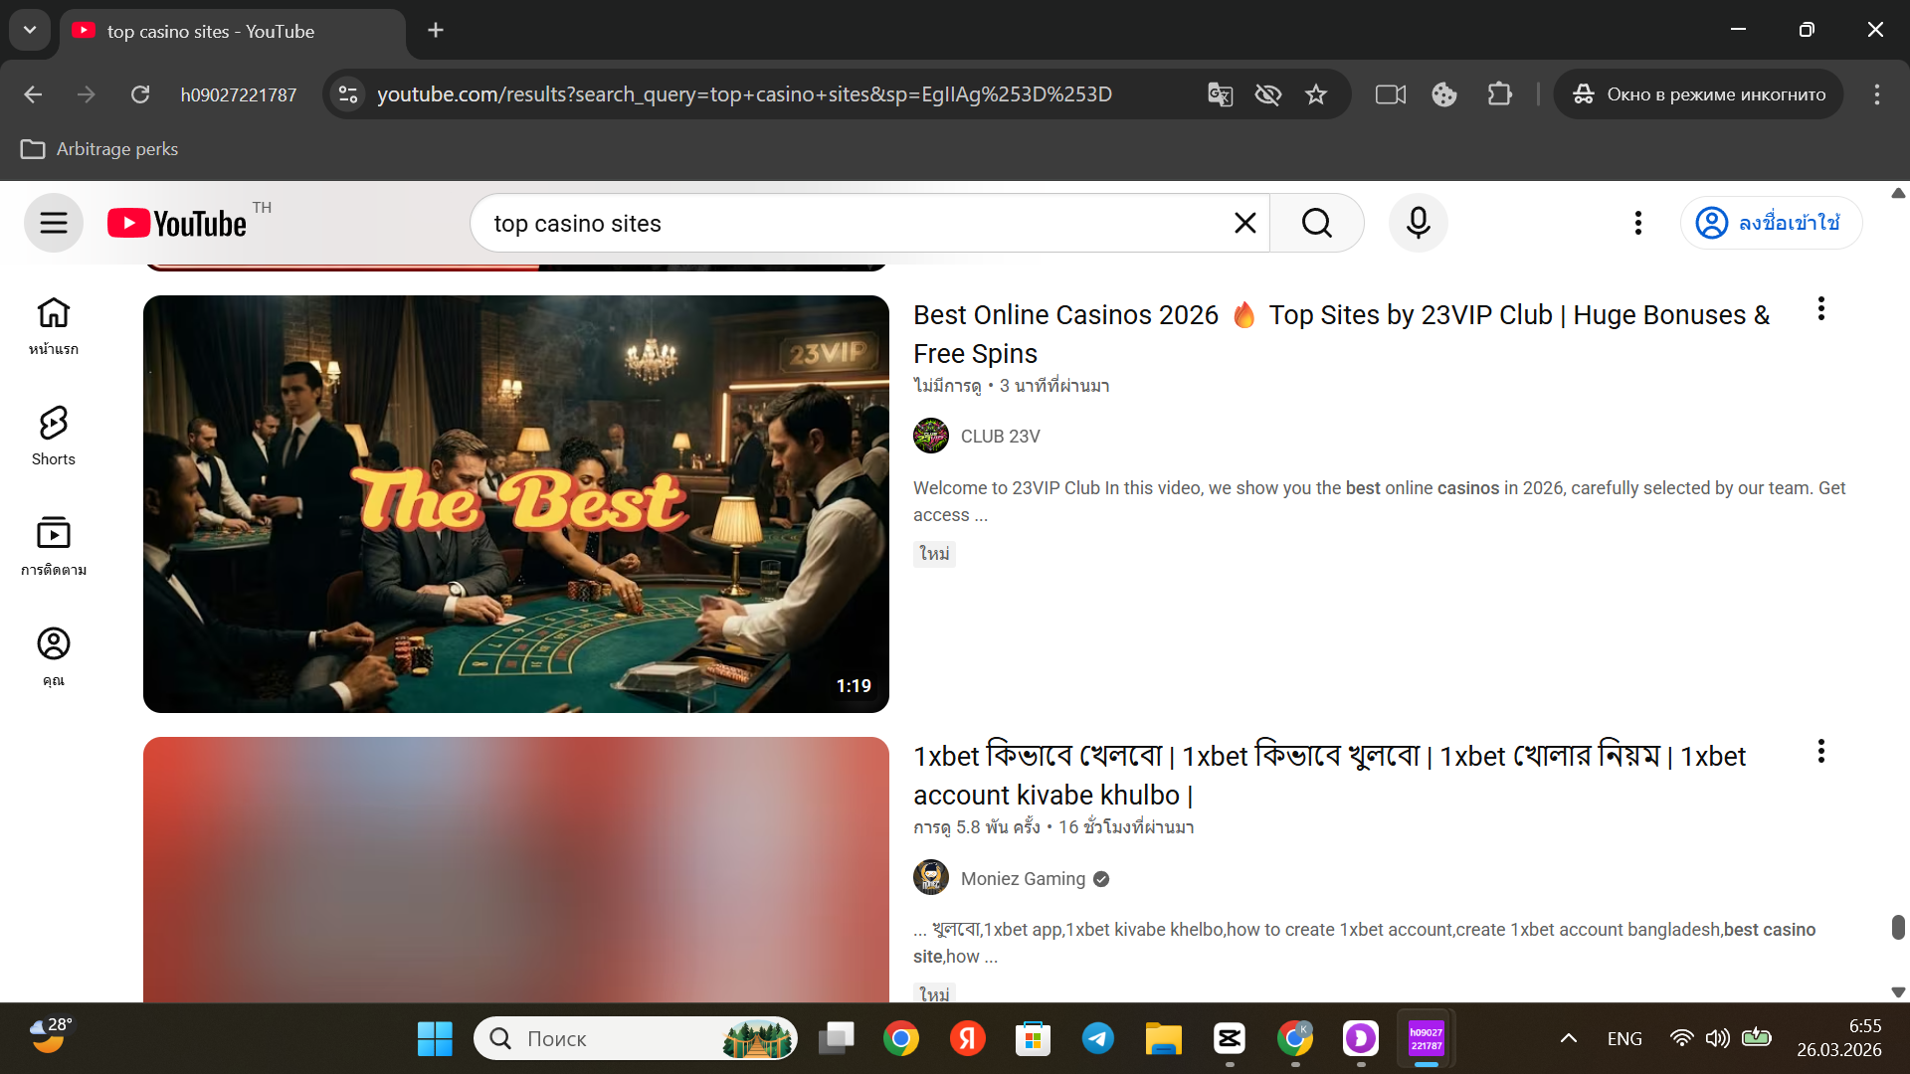Click the Windows taskbar search box

(636, 1039)
